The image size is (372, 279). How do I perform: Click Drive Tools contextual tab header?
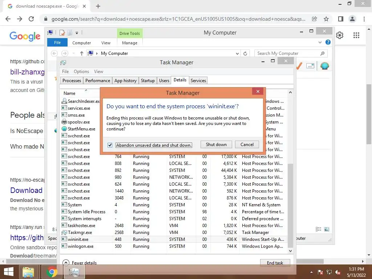130,33
